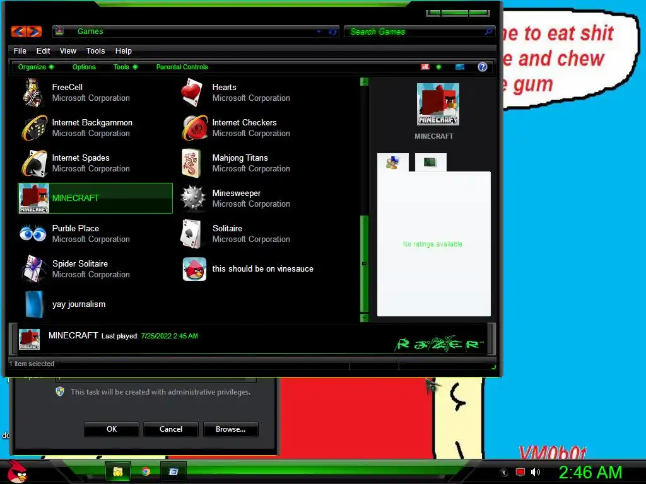This screenshot has width=646, height=484.
Task: Open the view options dropdown arrow
Action: [438, 67]
